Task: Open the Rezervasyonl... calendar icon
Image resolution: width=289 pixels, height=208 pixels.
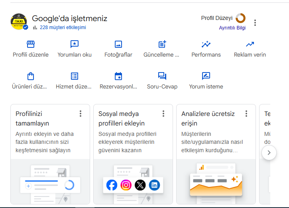Action: pyautogui.click(x=118, y=76)
